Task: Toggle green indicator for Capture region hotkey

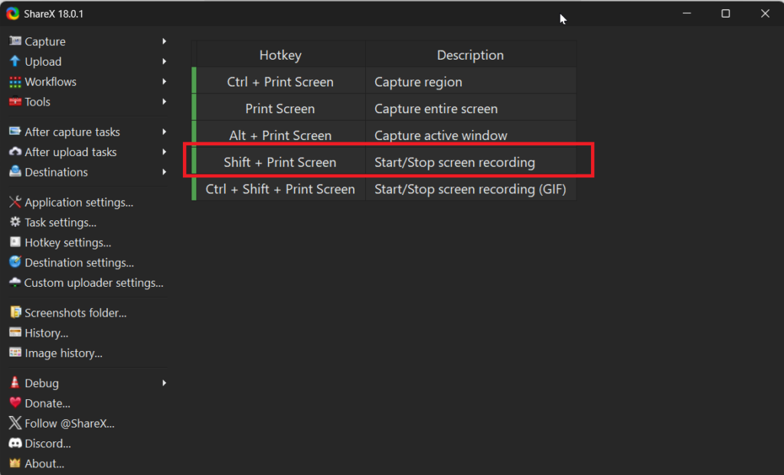Action: click(x=194, y=82)
